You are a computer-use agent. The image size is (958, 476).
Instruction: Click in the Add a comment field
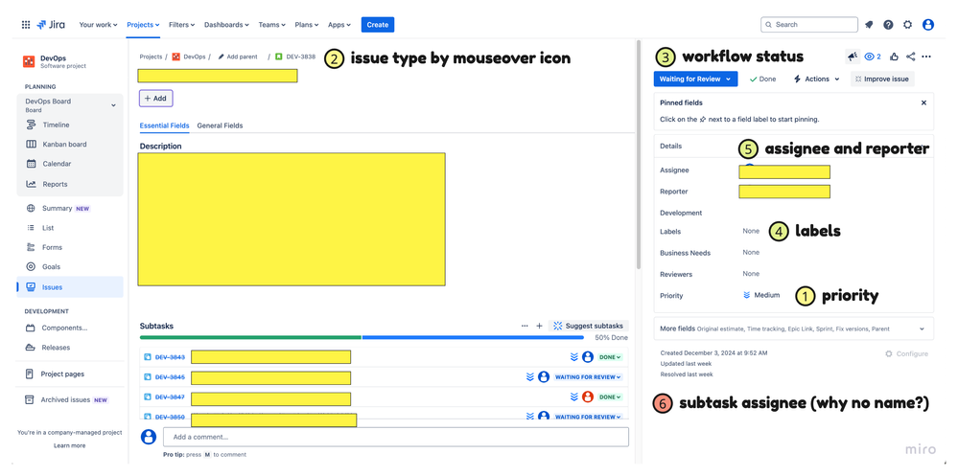click(395, 437)
